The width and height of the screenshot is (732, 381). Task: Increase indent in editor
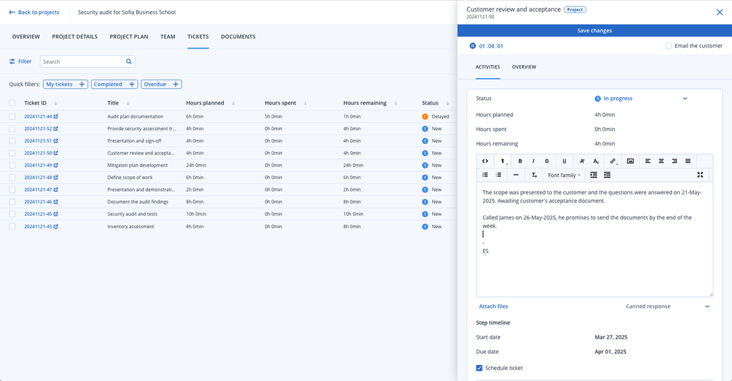pos(594,175)
